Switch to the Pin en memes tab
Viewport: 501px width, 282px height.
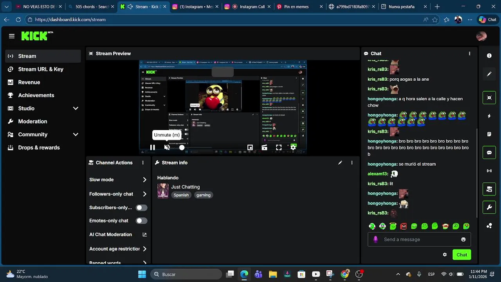[300, 7]
